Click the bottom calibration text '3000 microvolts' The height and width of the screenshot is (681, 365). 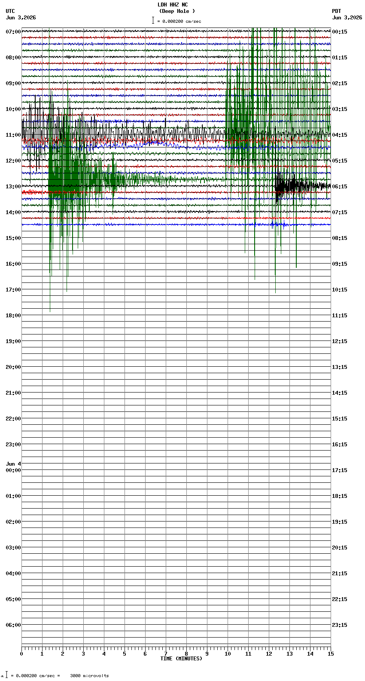[x=89, y=675]
